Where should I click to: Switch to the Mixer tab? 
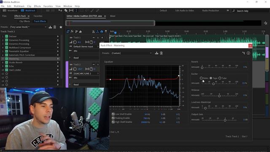click(113, 16)
